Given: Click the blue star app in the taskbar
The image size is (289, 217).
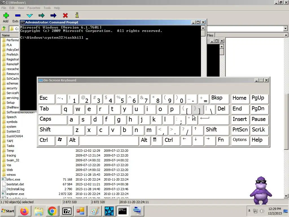Looking at the screenshot, I should [109, 211].
